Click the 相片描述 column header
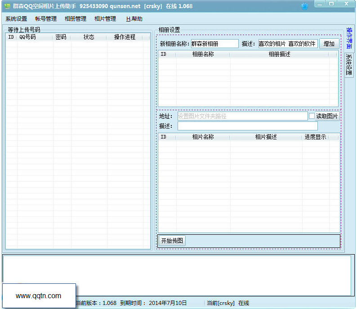Viewport: 357px width, 309px height. (x=266, y=137)
